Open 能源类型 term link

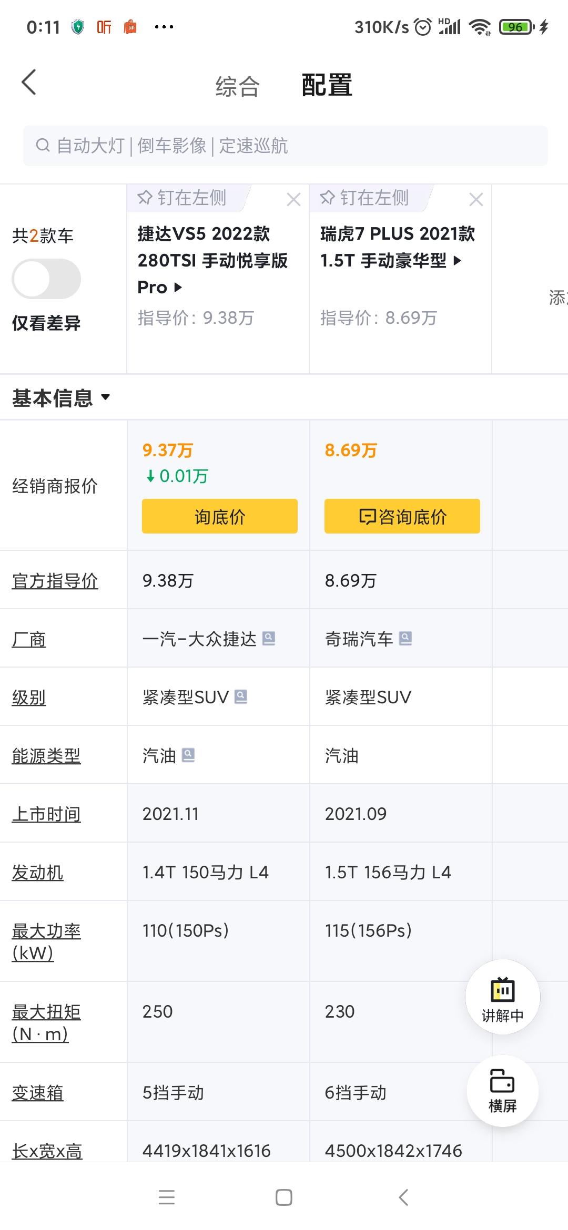(46, 756)
